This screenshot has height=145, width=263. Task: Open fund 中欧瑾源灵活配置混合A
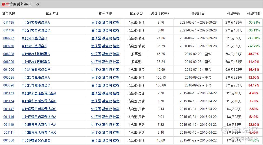tap(39, 117)
